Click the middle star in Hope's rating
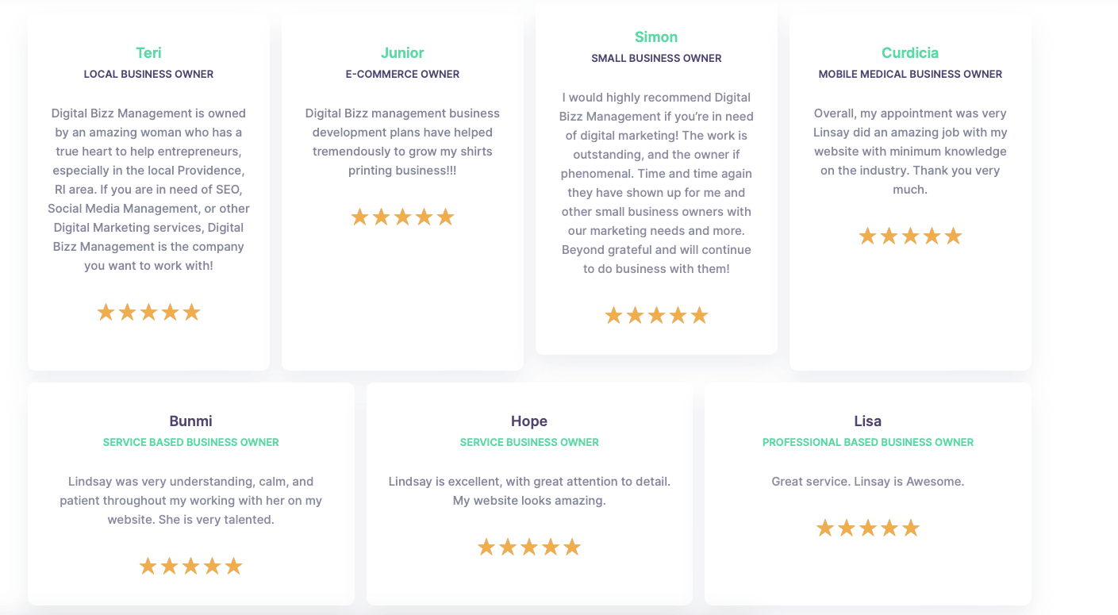Screen dimensions: 1118x615 529,548
